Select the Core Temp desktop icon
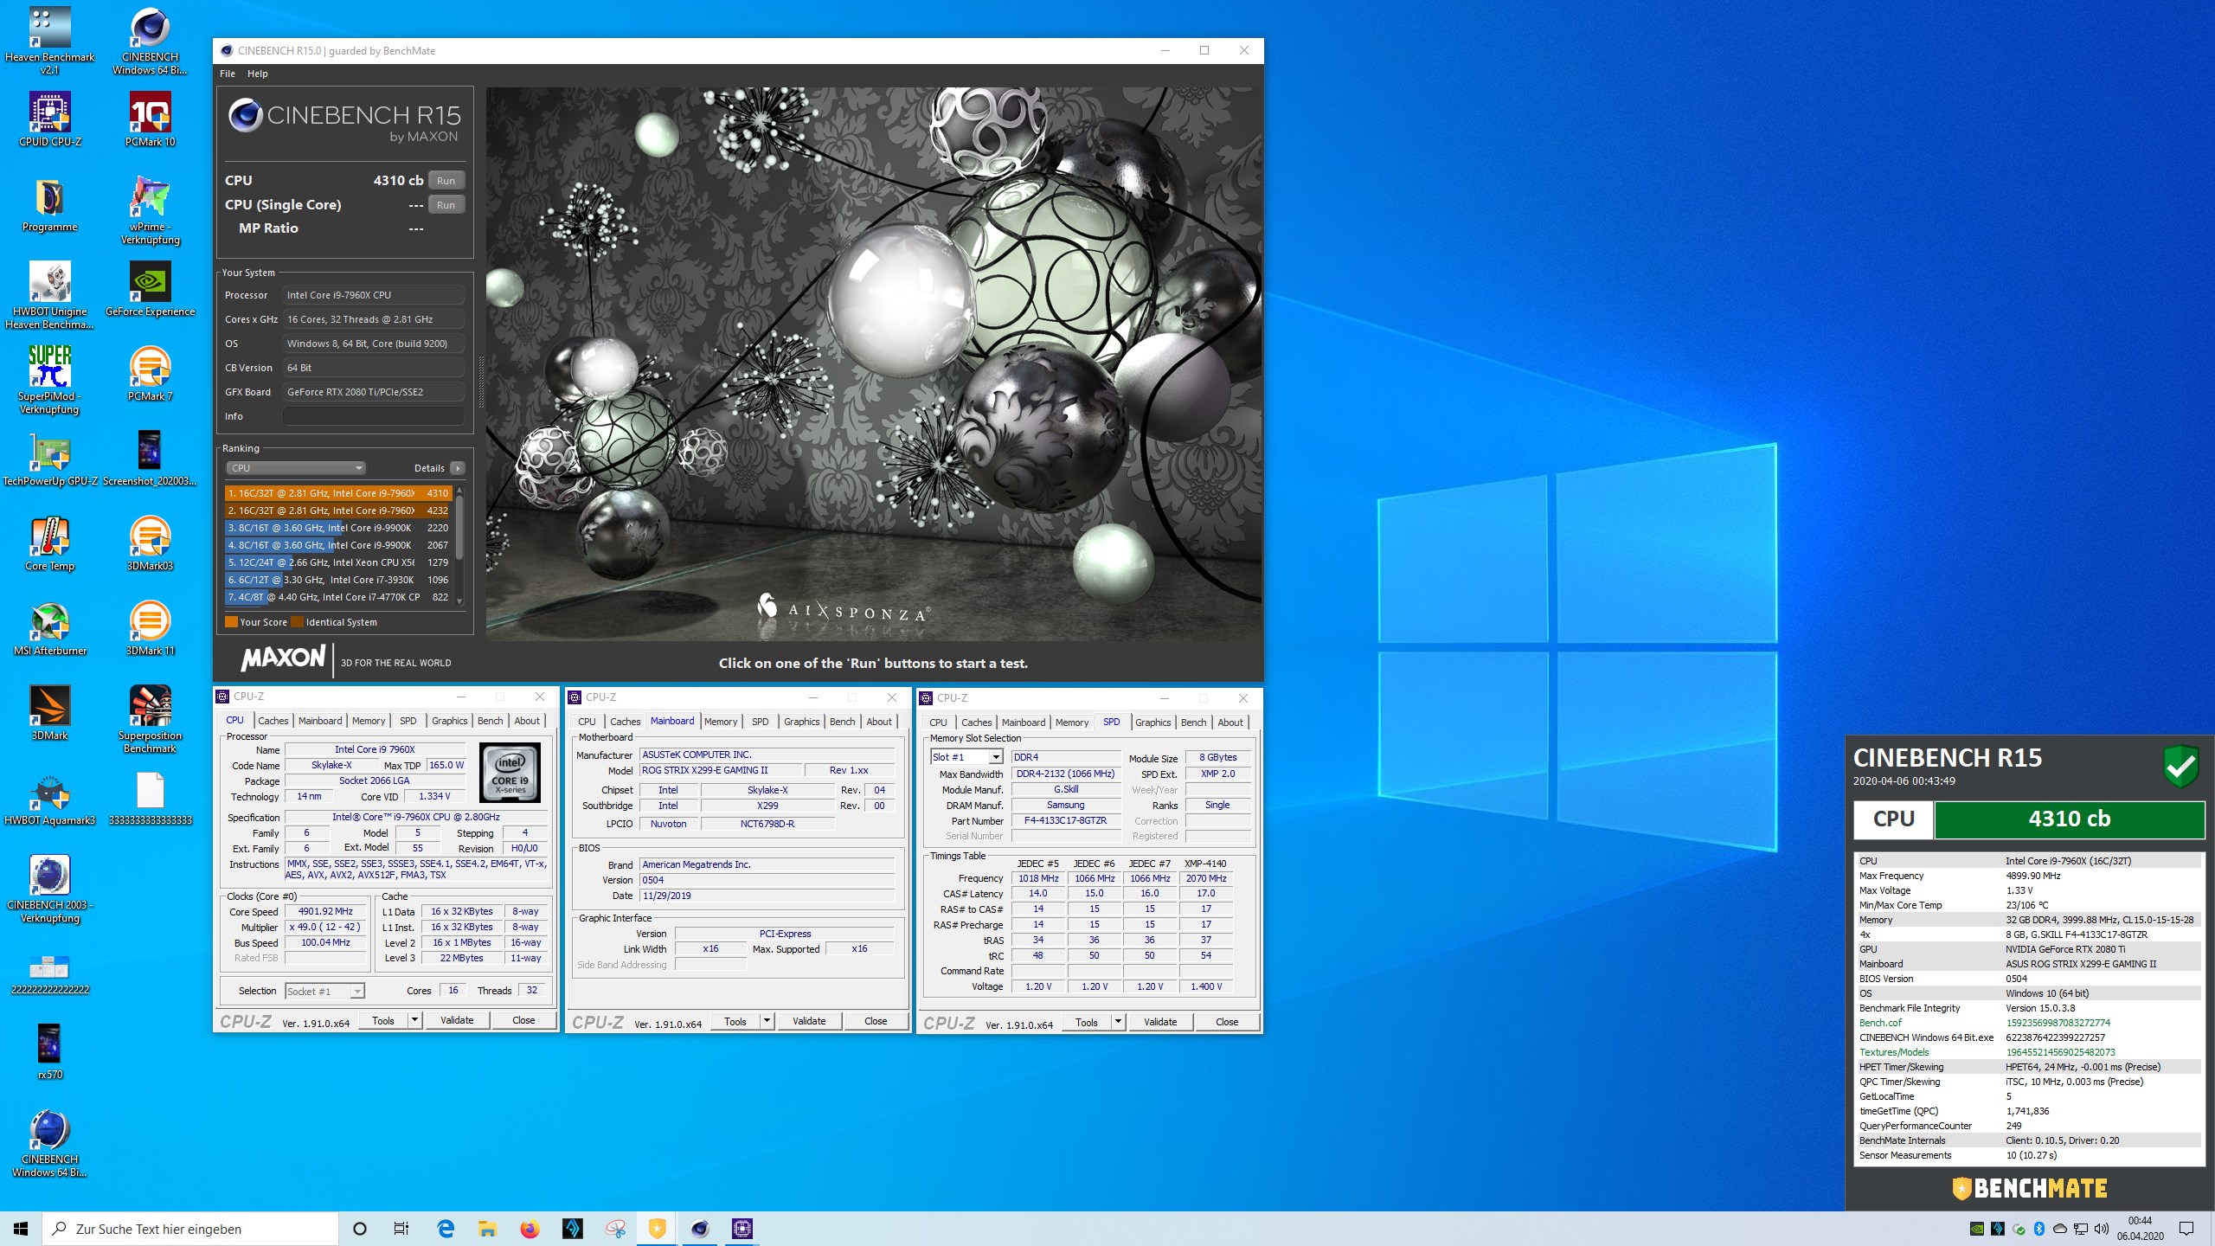The image size is (2215, 1246). point(49,543)
